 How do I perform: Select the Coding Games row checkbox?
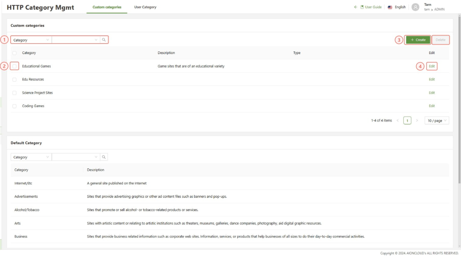point(15,106)
